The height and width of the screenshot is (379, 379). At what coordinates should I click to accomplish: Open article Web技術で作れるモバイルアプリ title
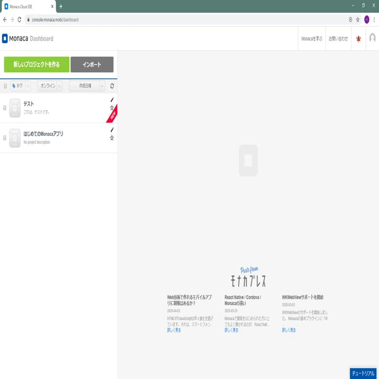click(x=189, y=300)
